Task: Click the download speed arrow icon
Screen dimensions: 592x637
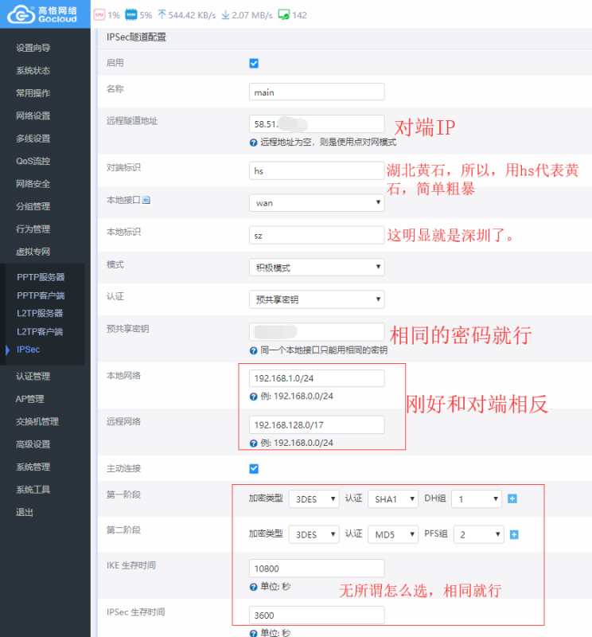Action: 225,14
